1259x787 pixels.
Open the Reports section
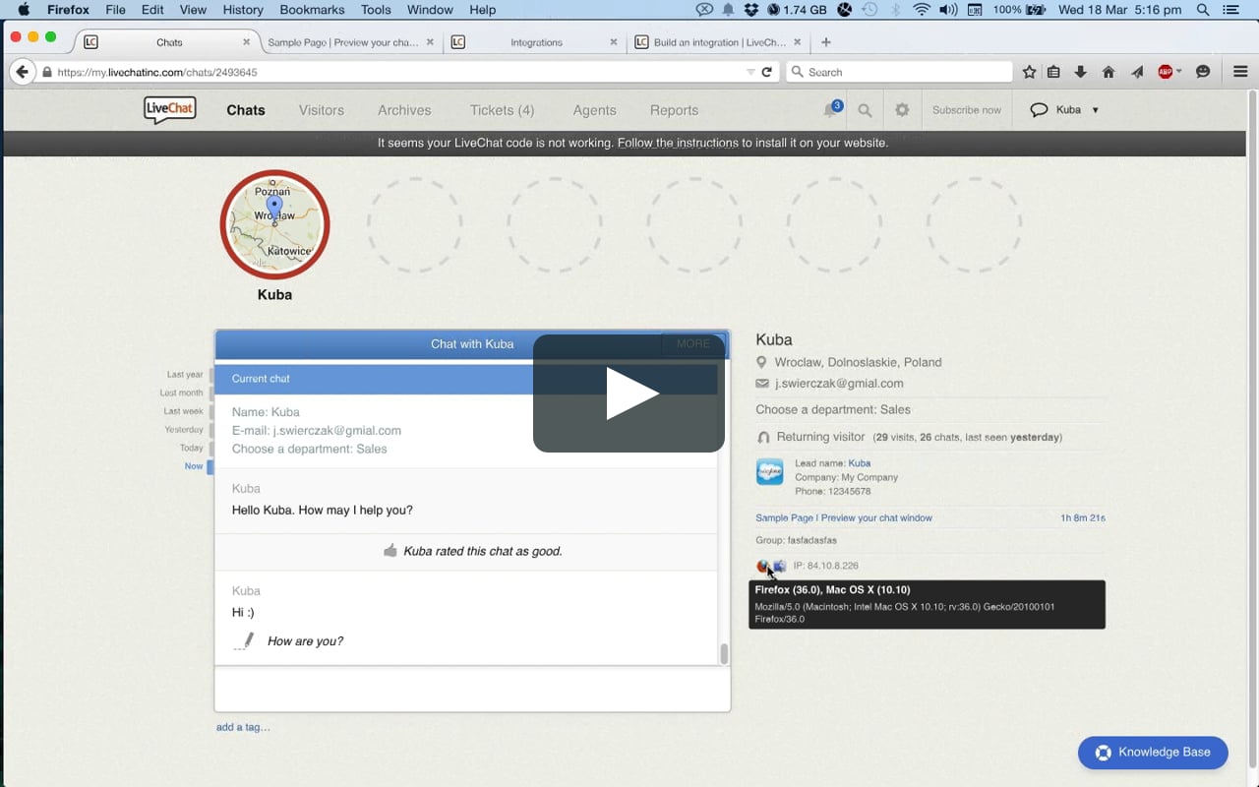674,110
